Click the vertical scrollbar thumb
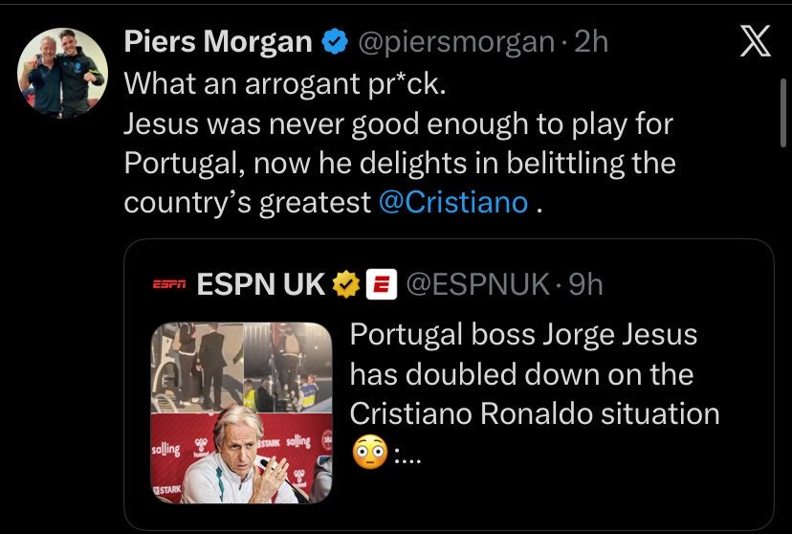The image size is (792, 534). (782, 112)
